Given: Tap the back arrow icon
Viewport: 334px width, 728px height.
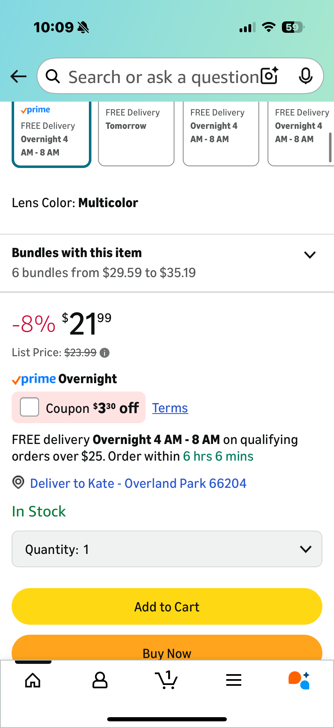Looking at the screenshot, I should 18,76.
